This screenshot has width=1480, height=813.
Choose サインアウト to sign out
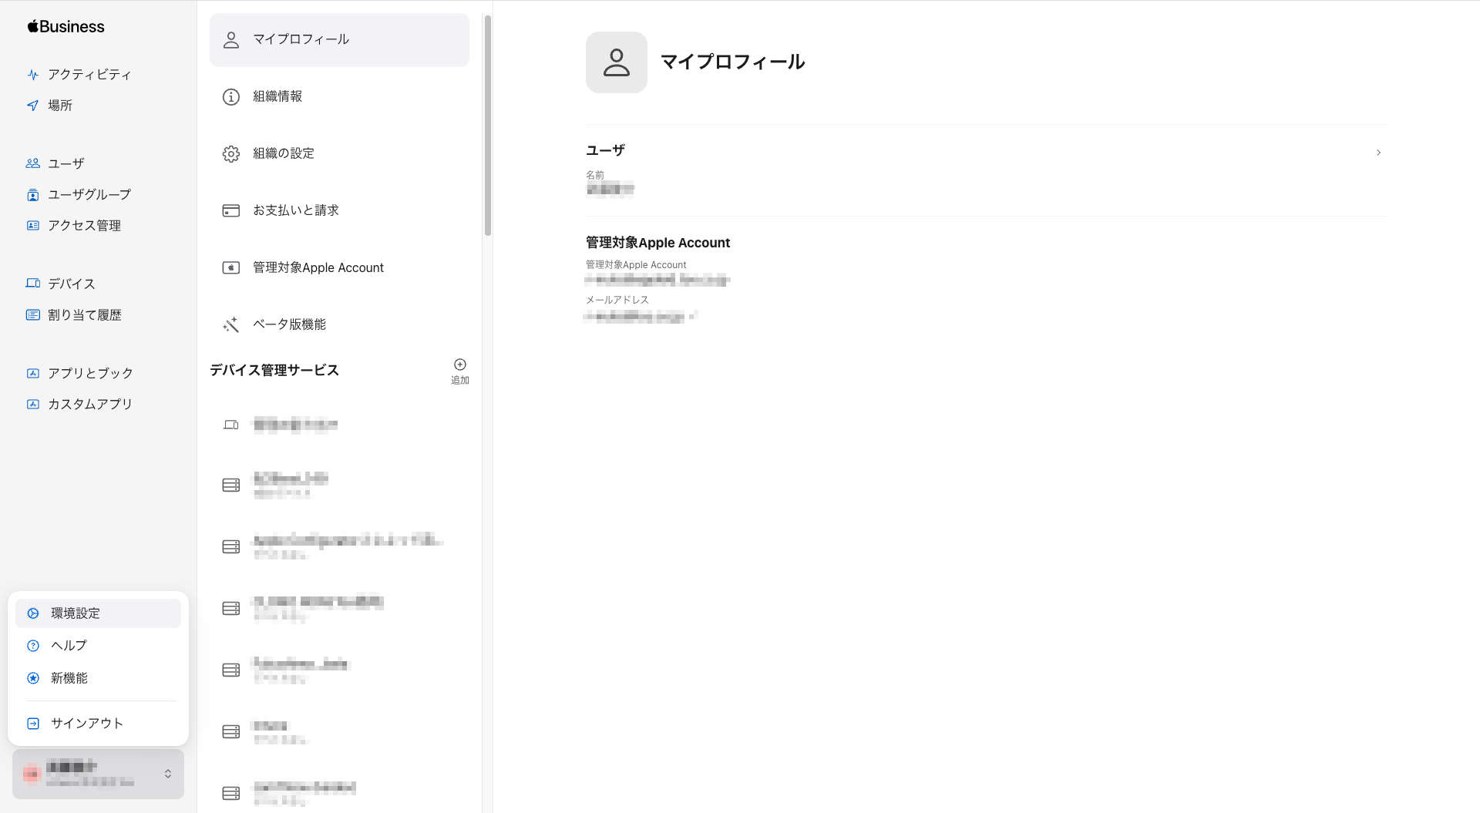pos(98,724)
